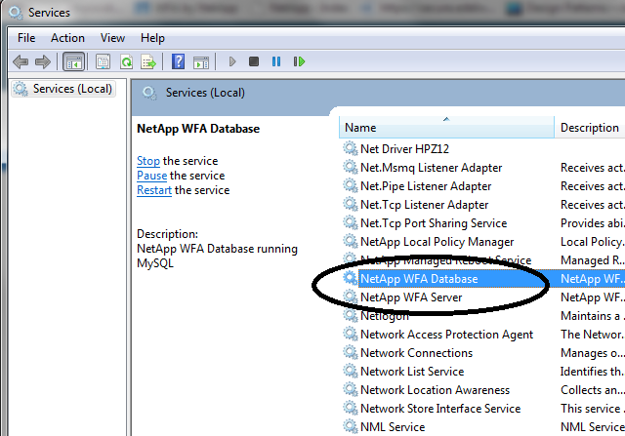Click the Stop the service link
This screenshot has height=436, width=625.
tap(148, 161)
